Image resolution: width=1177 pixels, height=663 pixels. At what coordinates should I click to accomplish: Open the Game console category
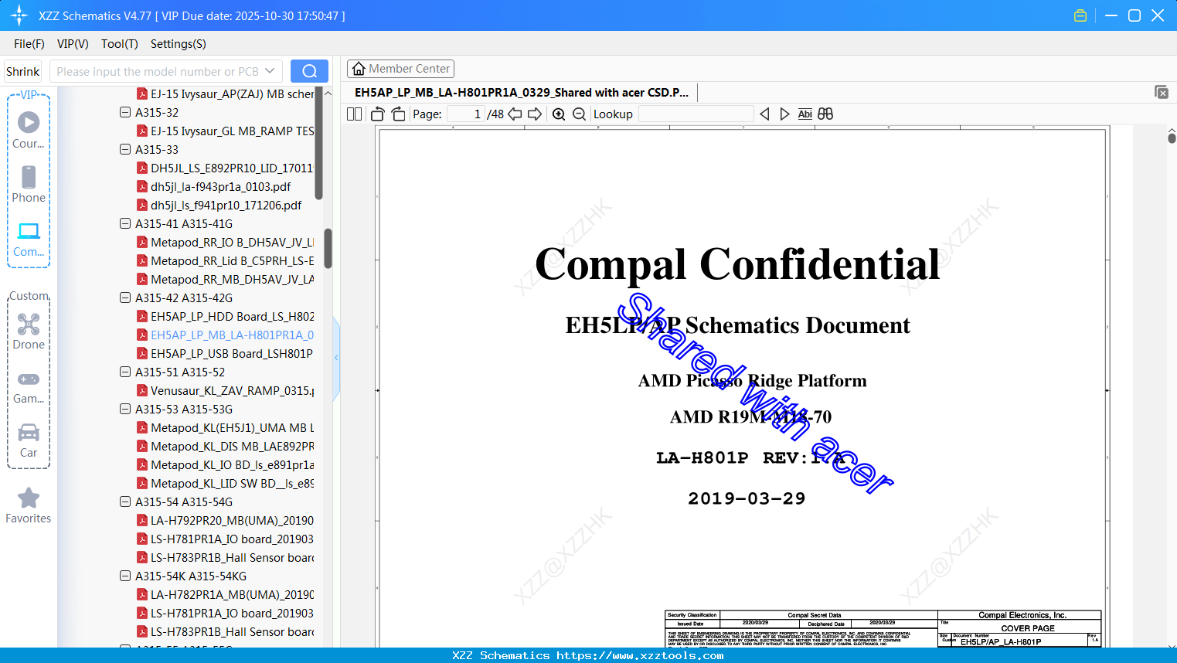pyautogui.click(x=29, y=386)
